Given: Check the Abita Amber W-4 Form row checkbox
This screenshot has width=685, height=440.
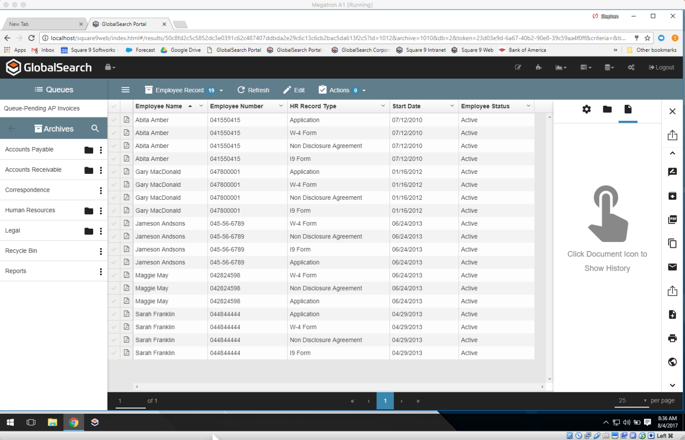Looking at the screenshot, I should coord(114,133).
